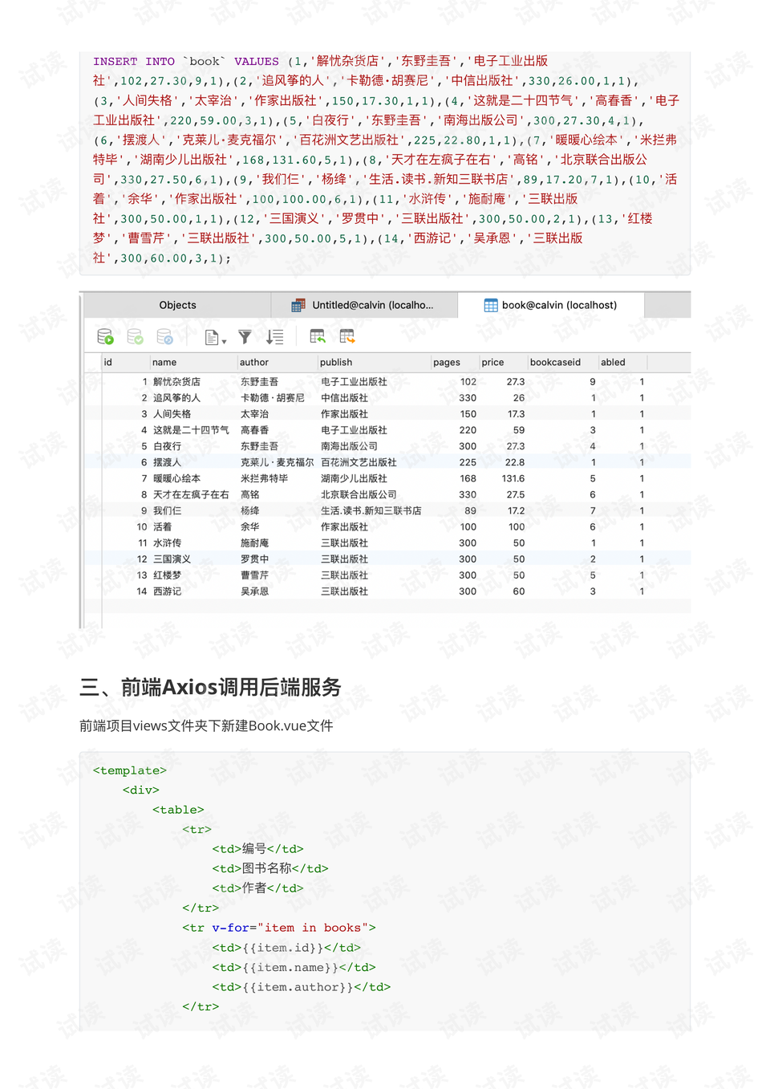Click publish cell 南海出版公司
Viewport: 770px width, 1089px height.
pos(349,446)
